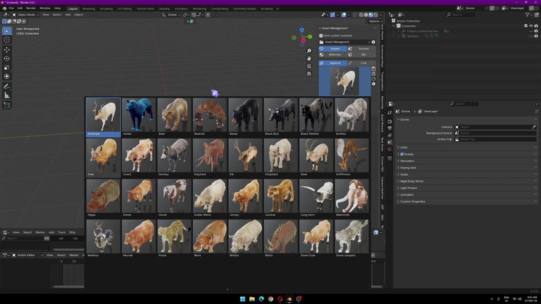Toggle the viewport gizmos button
This screenshot has width=541, height=304.
pos(333,15)
